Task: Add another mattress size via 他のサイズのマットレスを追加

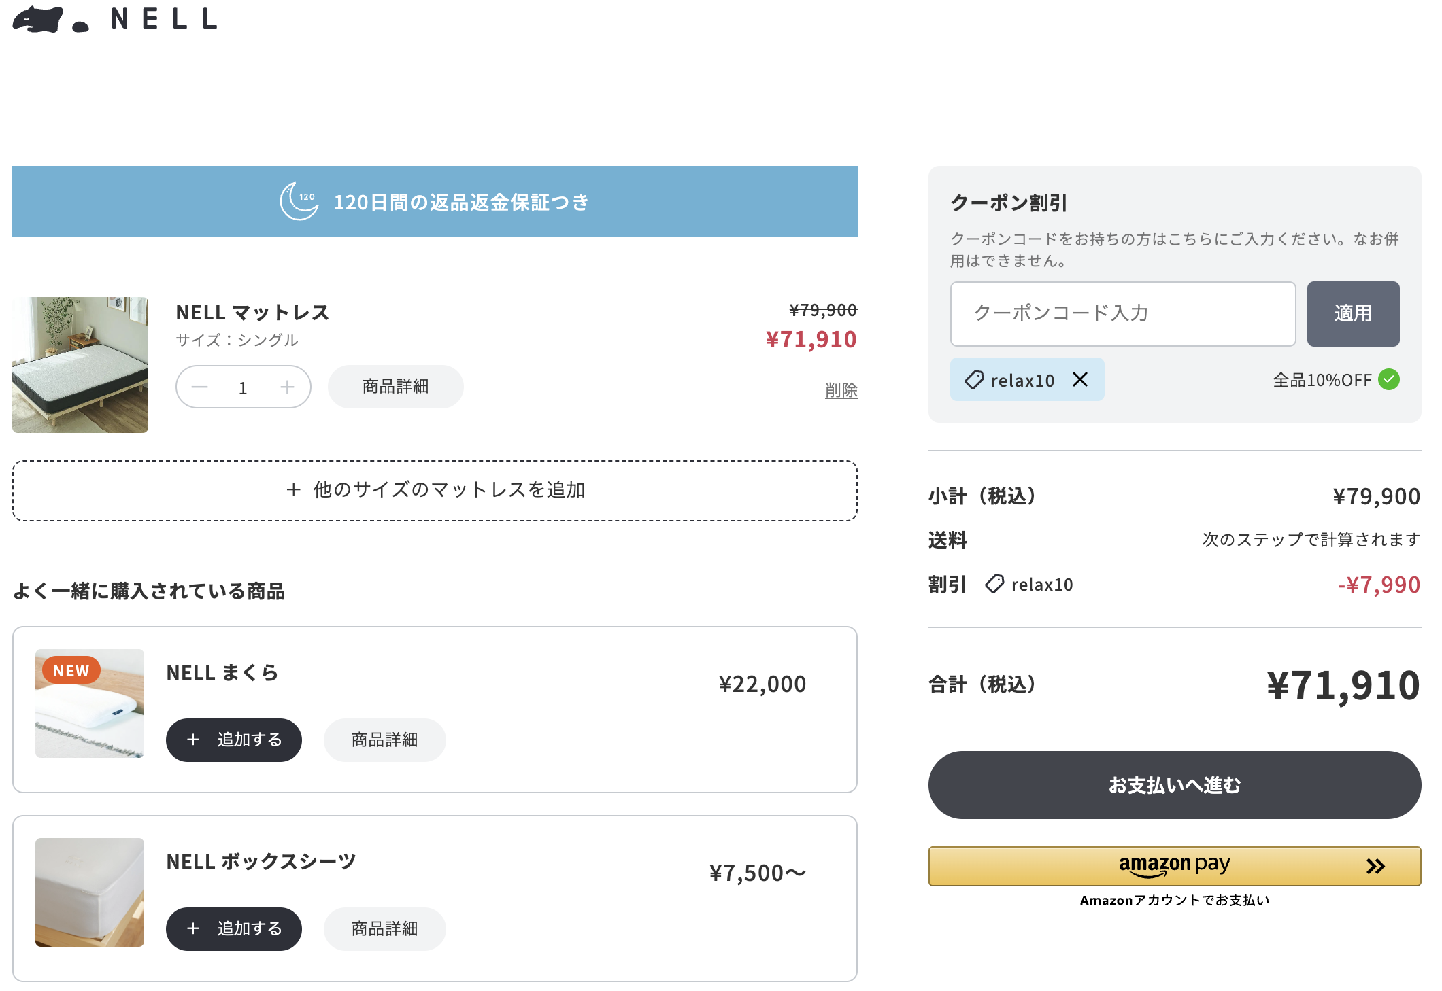Action: tap(435, 490)
